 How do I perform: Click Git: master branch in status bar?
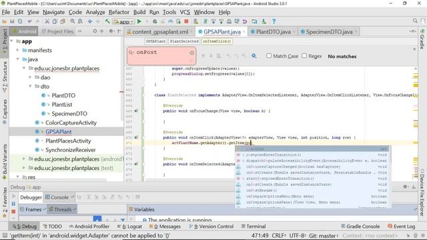click(323, 235)
